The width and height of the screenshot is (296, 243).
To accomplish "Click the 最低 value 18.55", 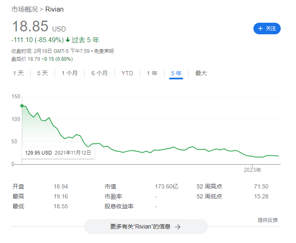I will (61, 206).
